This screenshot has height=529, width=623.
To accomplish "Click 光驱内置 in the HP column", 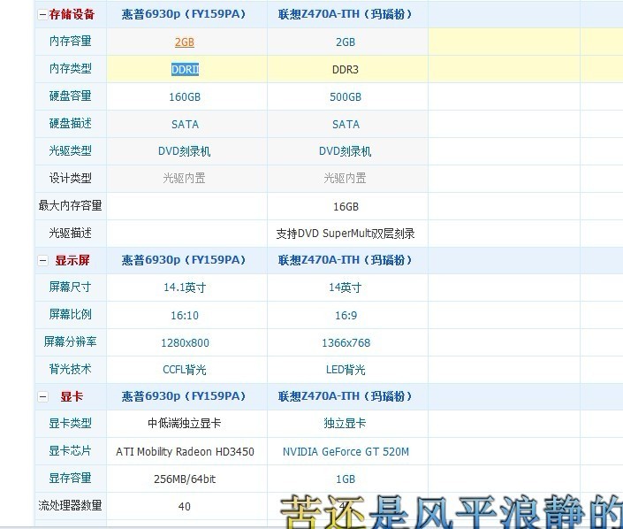I will point(185,178).
